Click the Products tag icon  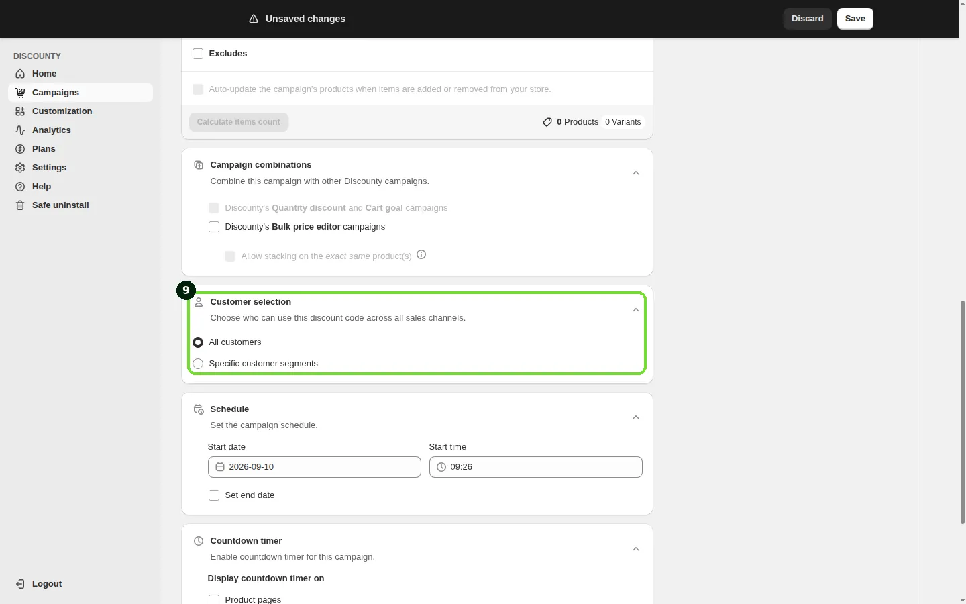click(x=547, y=122)
